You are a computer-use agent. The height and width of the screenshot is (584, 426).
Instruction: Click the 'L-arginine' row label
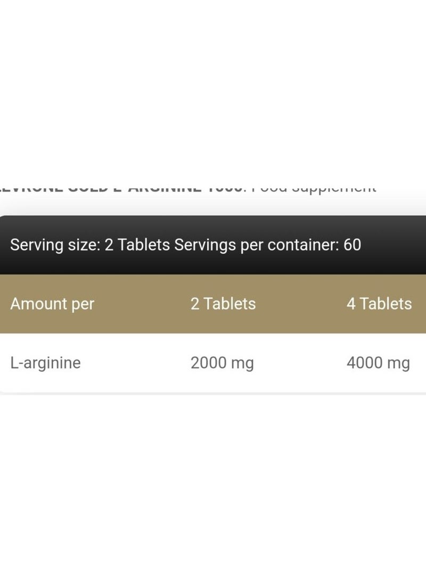(x=45, y=363)
